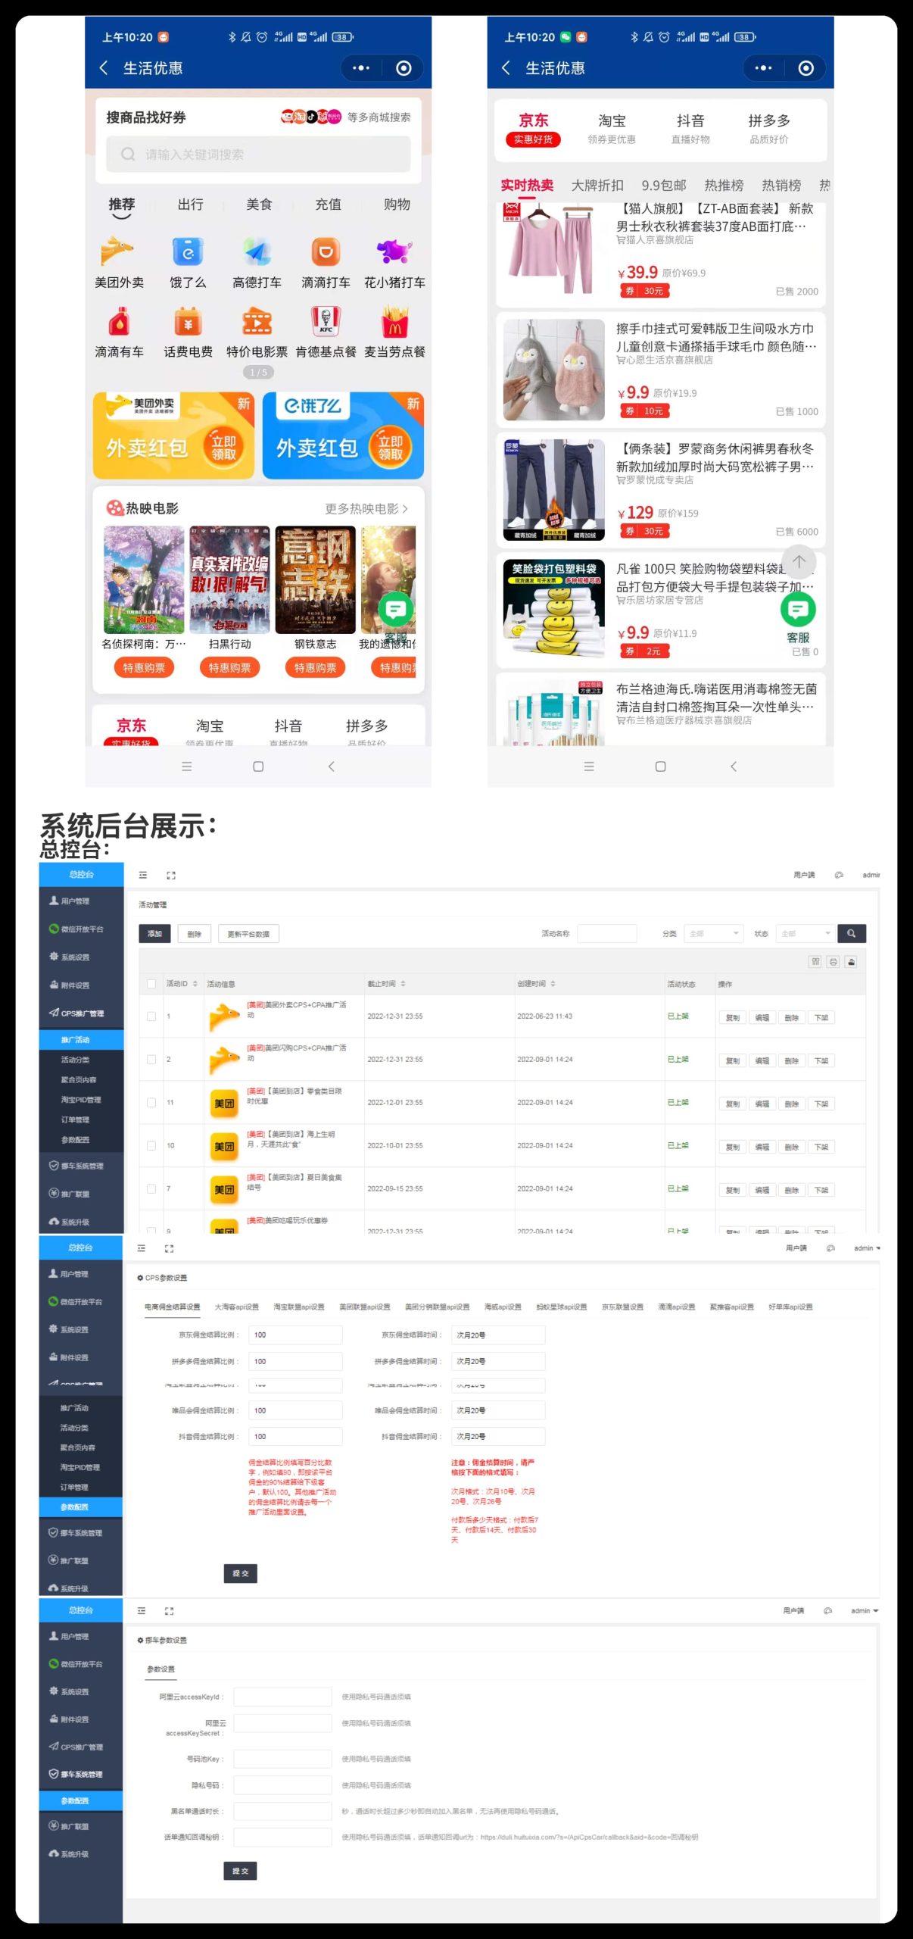This screenshot has height=1939, width=913.
Task: Switch to the 美食 category tab
Action: (x=259, y=205)
